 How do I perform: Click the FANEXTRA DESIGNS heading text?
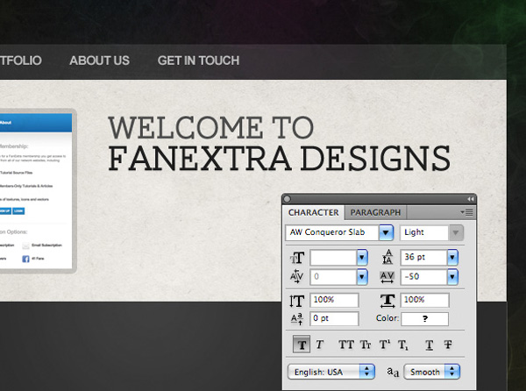(x=279, y=159)
